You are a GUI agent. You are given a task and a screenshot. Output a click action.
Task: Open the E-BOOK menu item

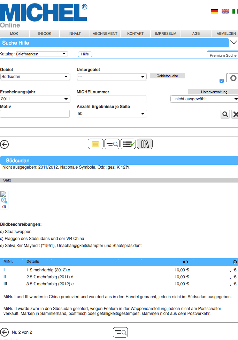[44, 34]
